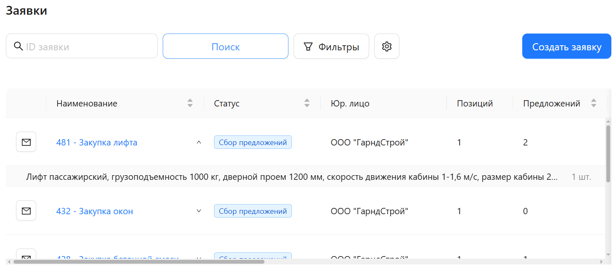Open table settings gear icon
The image size is (616, 267).
[x=387, y=46]
